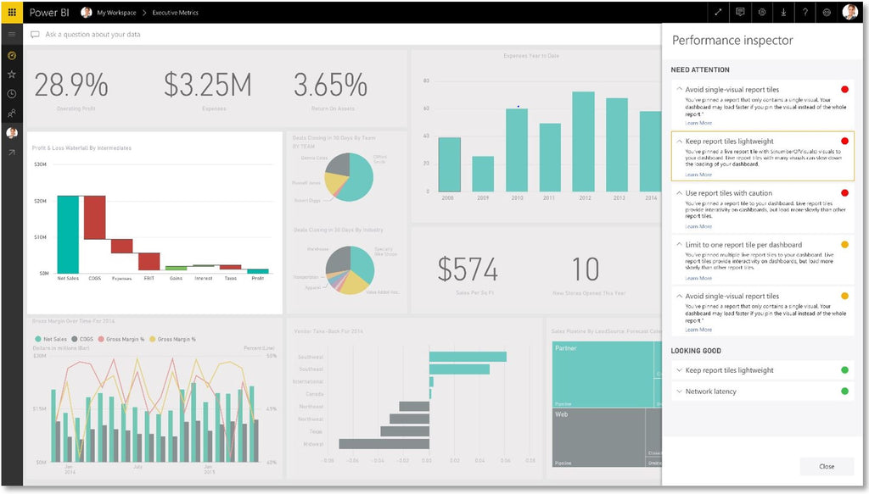
Task: Enter full screen mode with arrows icon
Action: pyautogui.click(x=718, y=12)
